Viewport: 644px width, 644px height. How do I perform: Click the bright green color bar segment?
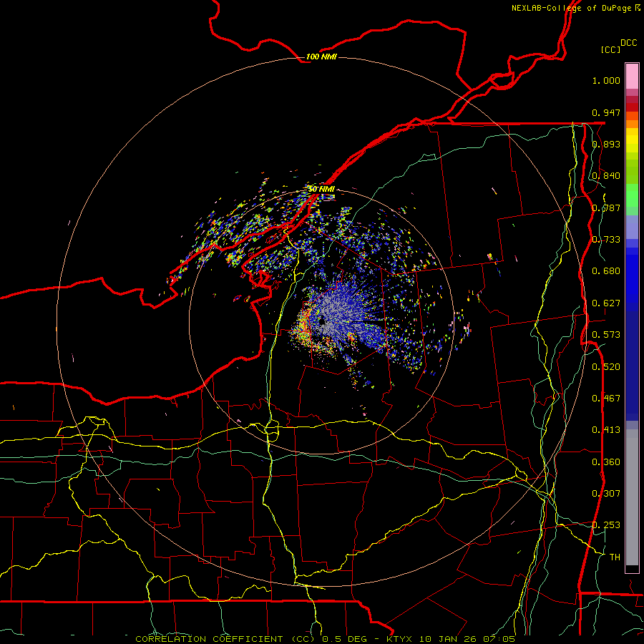(x=632, y=195)
